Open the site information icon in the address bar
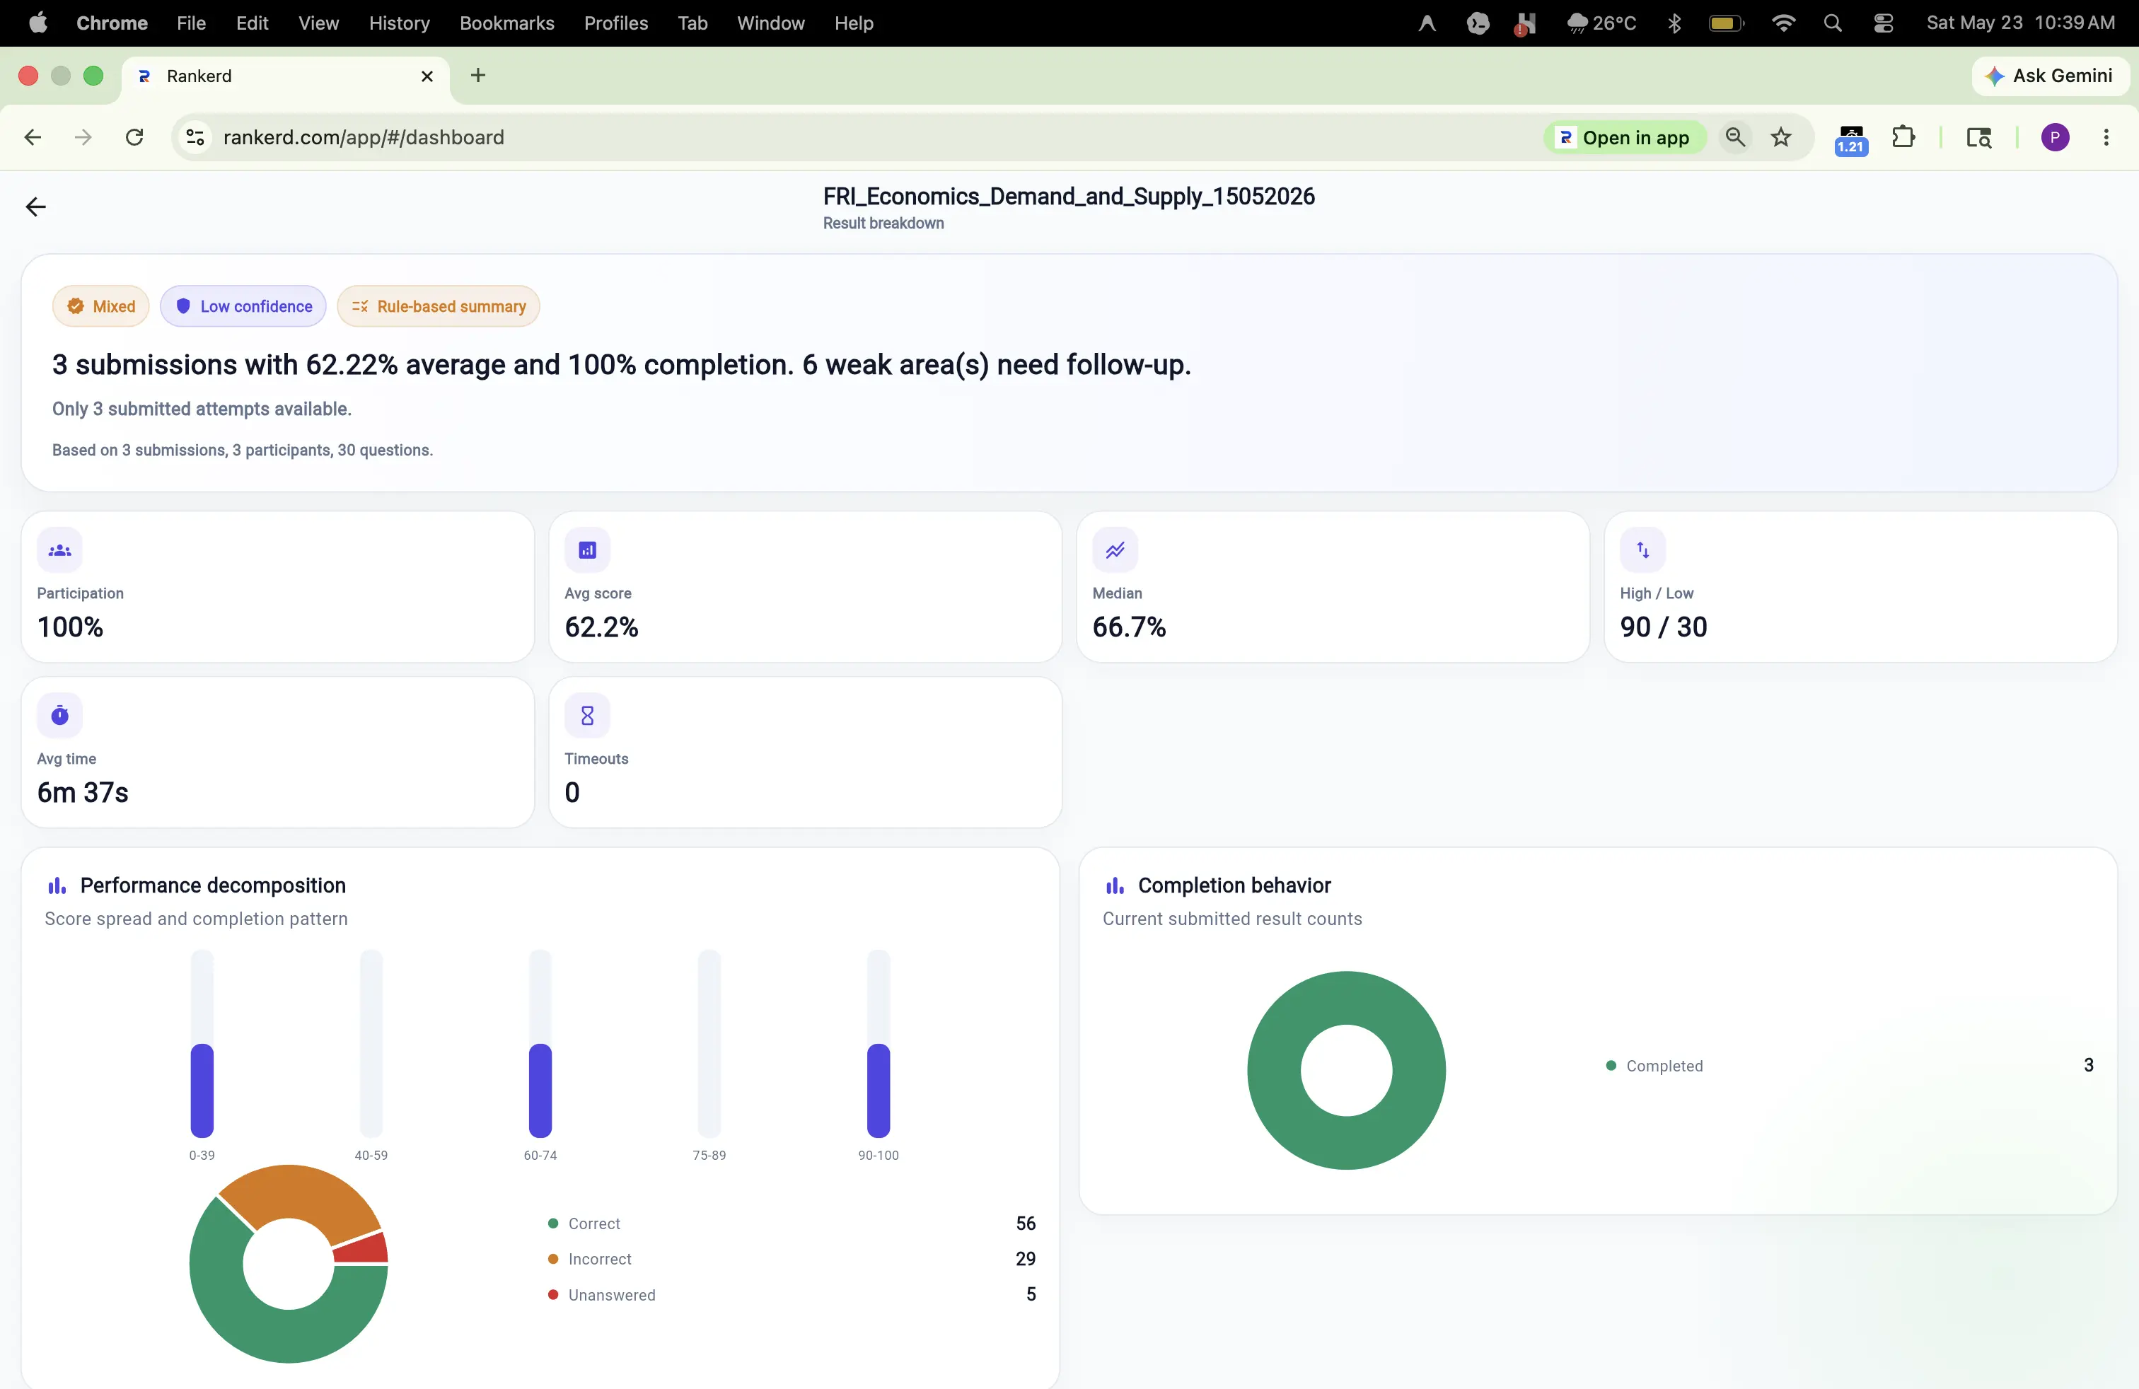Image resolution: width=2139 pixels, height=1389 pixels. tap(195, 137)
